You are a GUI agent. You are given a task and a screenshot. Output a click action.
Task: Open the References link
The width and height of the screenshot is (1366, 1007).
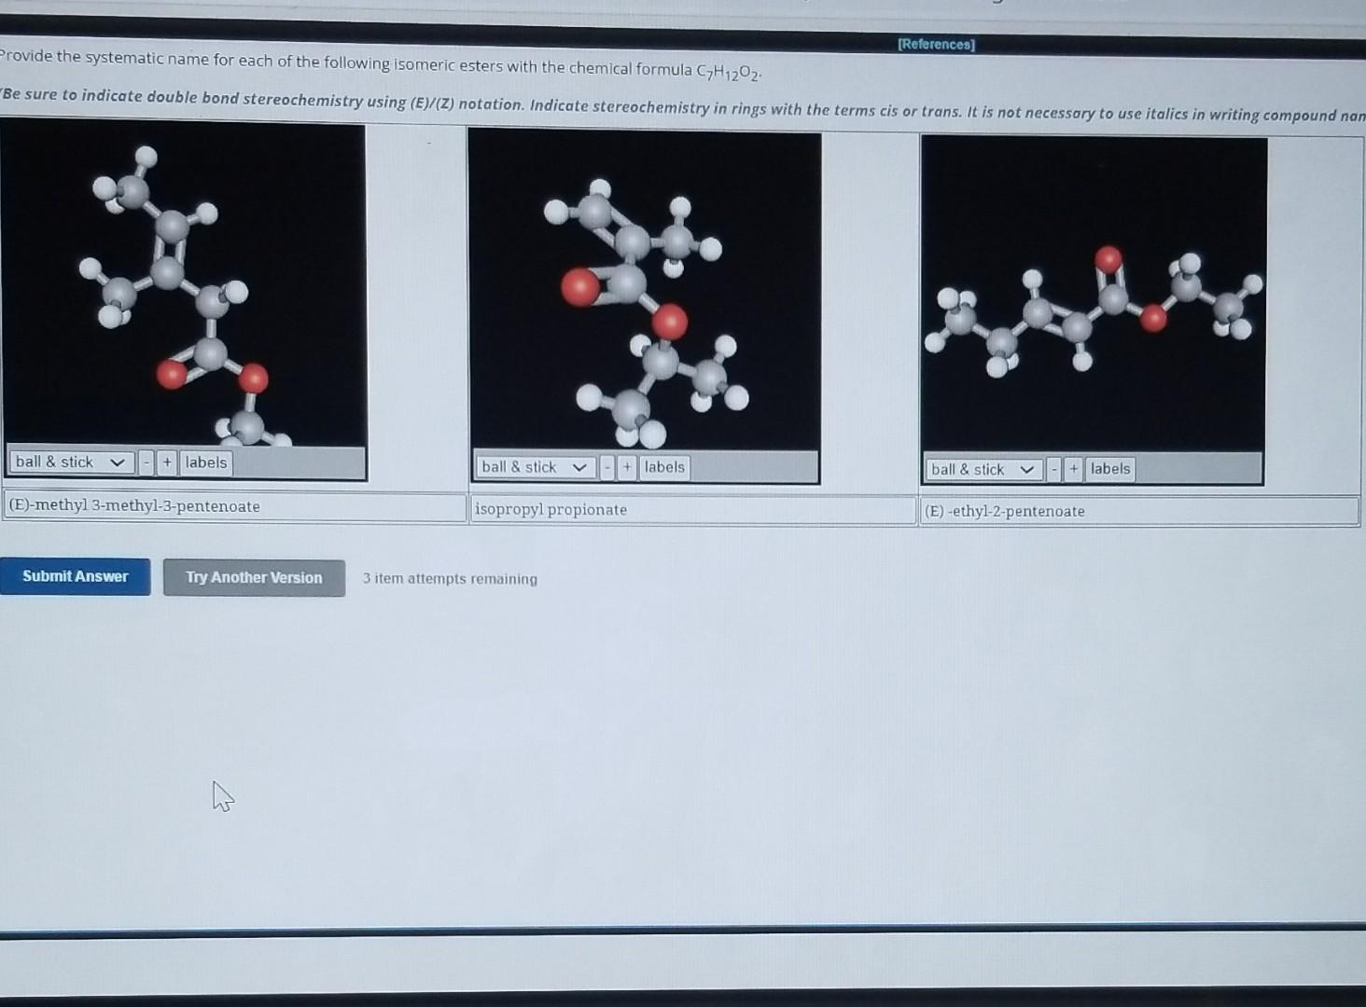[934, 44]
